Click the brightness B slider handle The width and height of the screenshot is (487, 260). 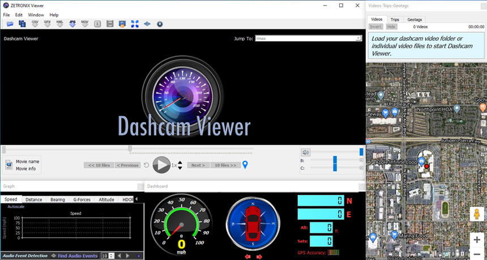(335, 160)
